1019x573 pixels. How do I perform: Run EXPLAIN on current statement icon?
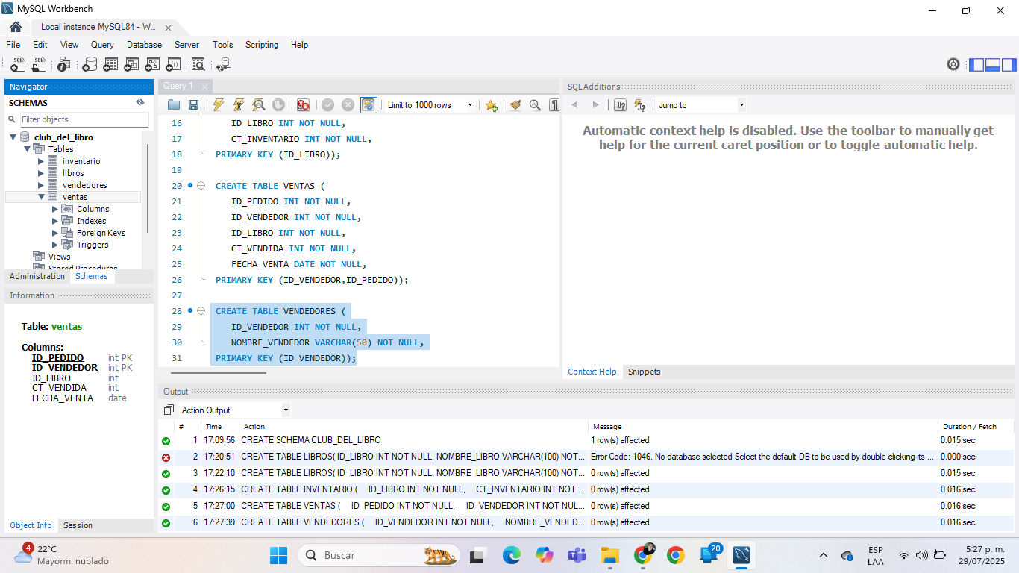tap(259, 105)
